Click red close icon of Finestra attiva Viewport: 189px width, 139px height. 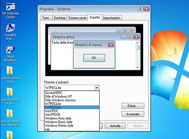point(136,37)
